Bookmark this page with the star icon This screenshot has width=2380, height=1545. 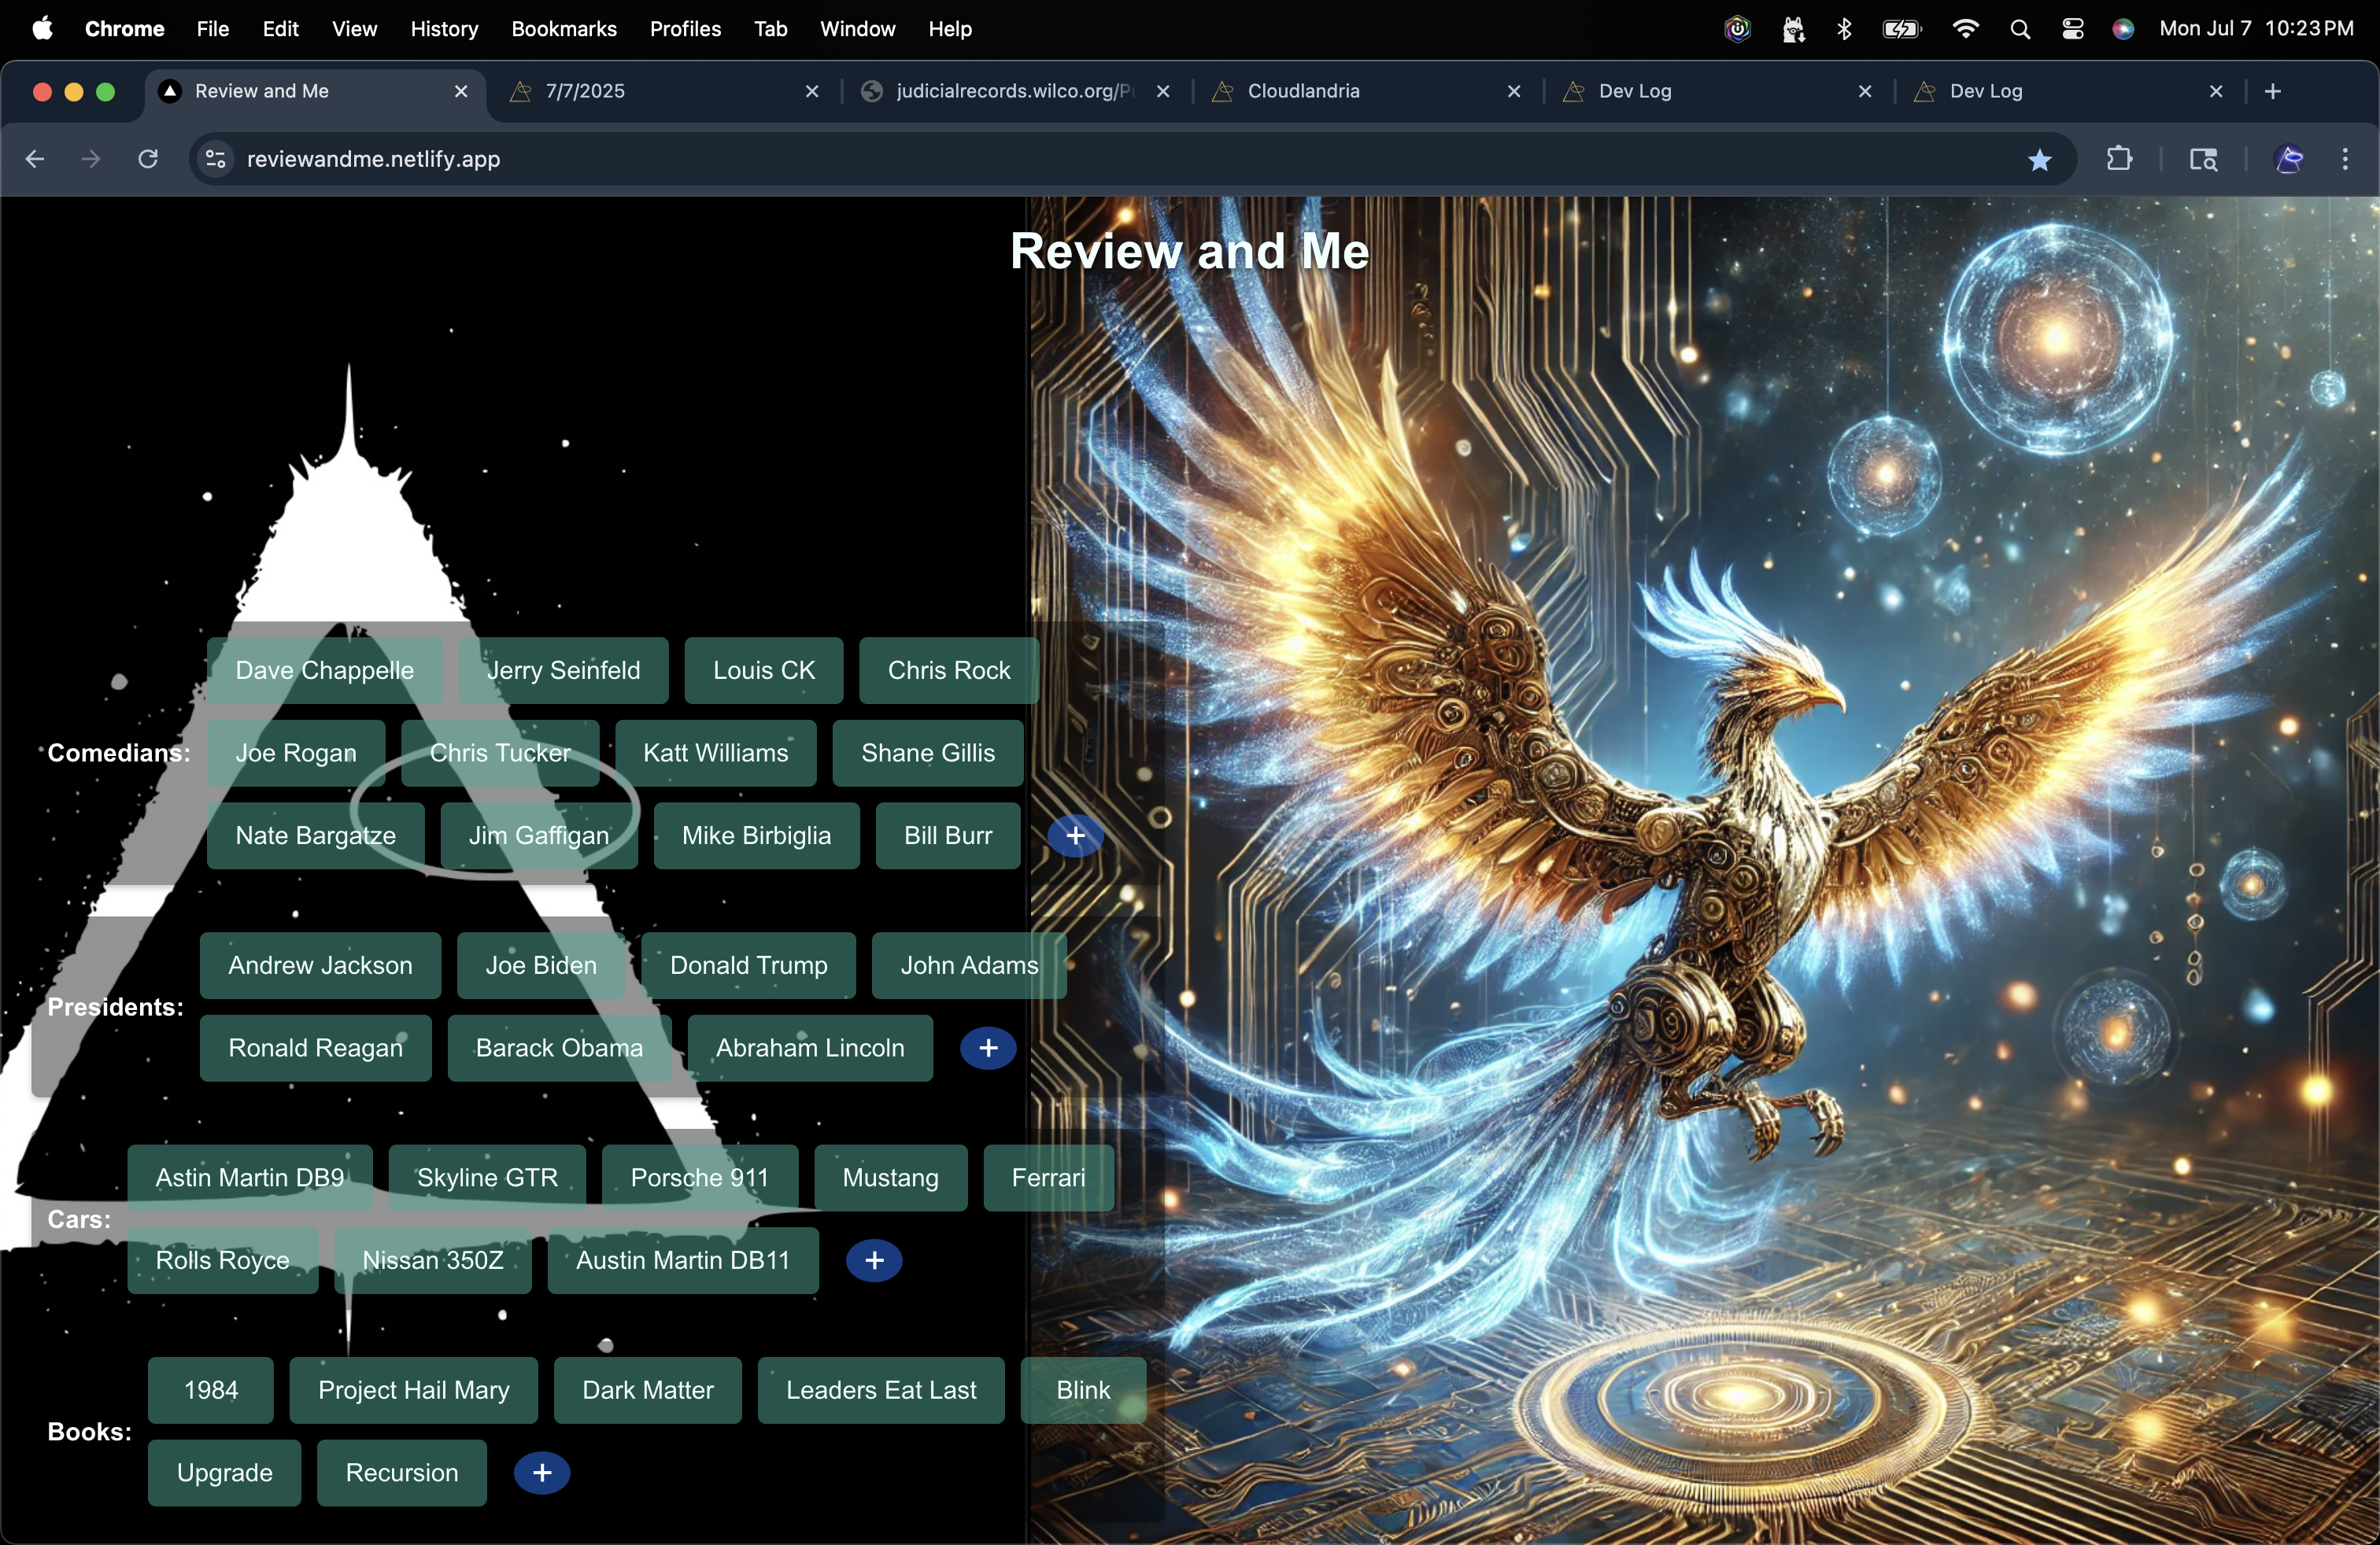coord(2039,159)
